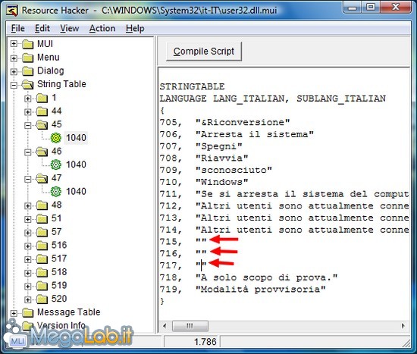Select resource 1040 under folder 46
The height and width of the screenshot is (354, 417).
pyautogui.click(x=76, y=164)
